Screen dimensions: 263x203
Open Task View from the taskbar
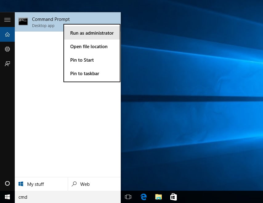(x=128, y=197)
